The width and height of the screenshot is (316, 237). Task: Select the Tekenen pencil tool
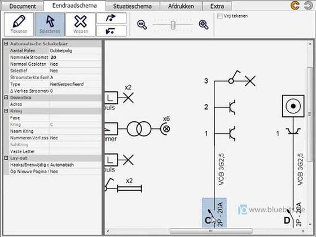tap(19, 24)
